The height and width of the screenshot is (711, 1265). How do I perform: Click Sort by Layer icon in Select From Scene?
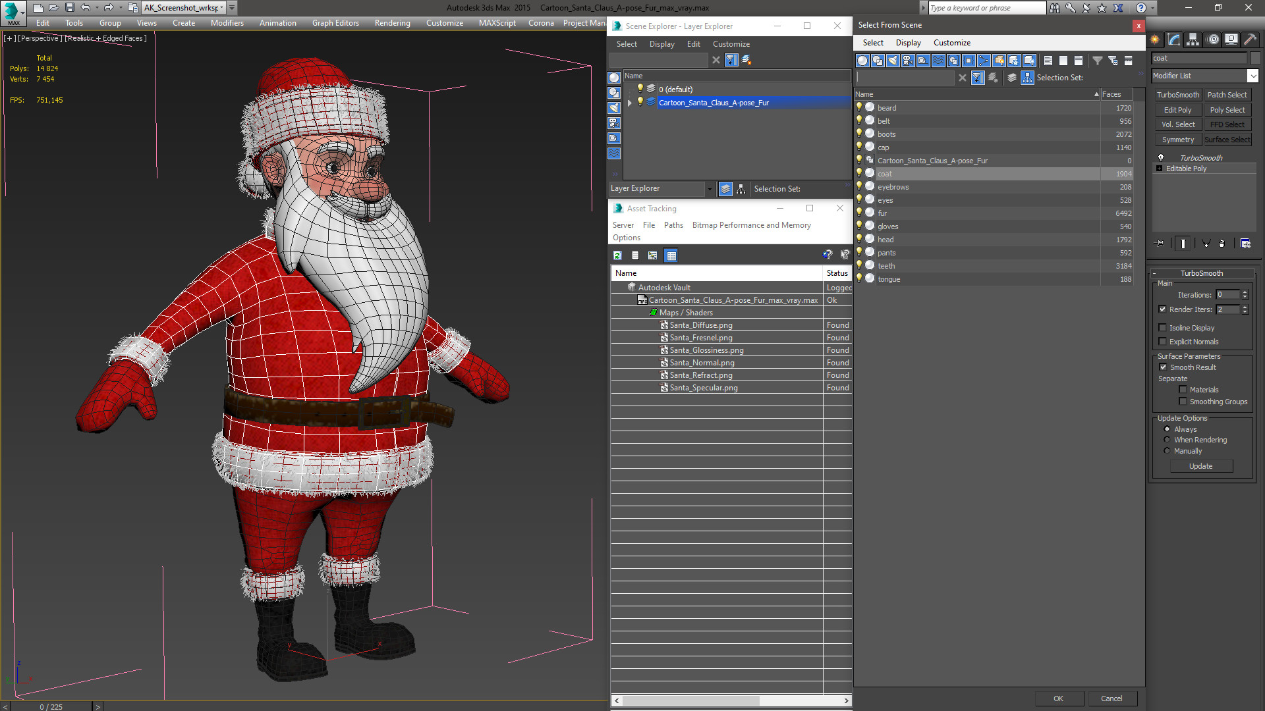(1012, 78)
